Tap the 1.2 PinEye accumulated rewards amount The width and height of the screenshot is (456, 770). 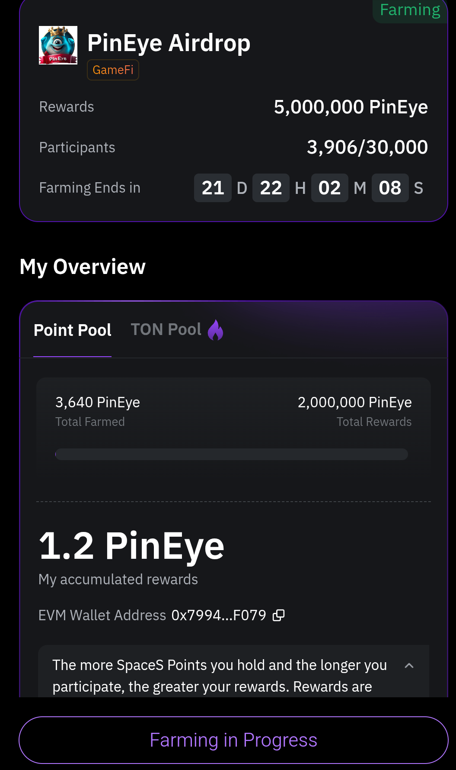pyautogui.click(x=131, y=546)
